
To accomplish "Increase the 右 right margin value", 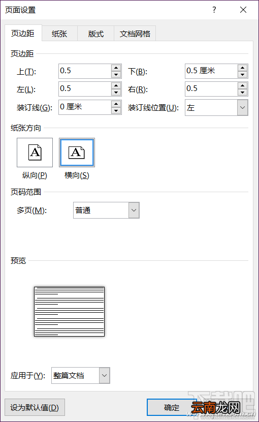I will click(x=242, y=85).
